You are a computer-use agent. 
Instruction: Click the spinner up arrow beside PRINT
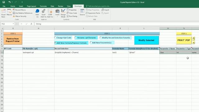[x=193, y=38]
